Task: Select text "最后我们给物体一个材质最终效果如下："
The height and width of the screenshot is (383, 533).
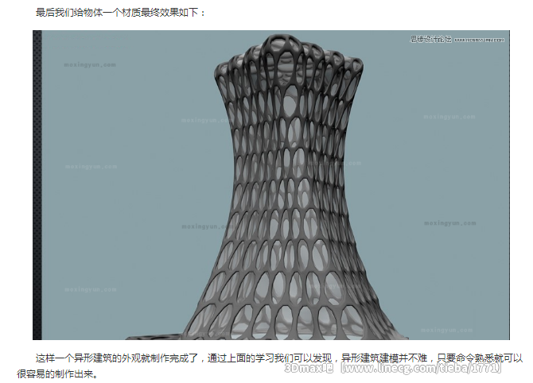Action: pyautogui.click(x=121, y=13)
